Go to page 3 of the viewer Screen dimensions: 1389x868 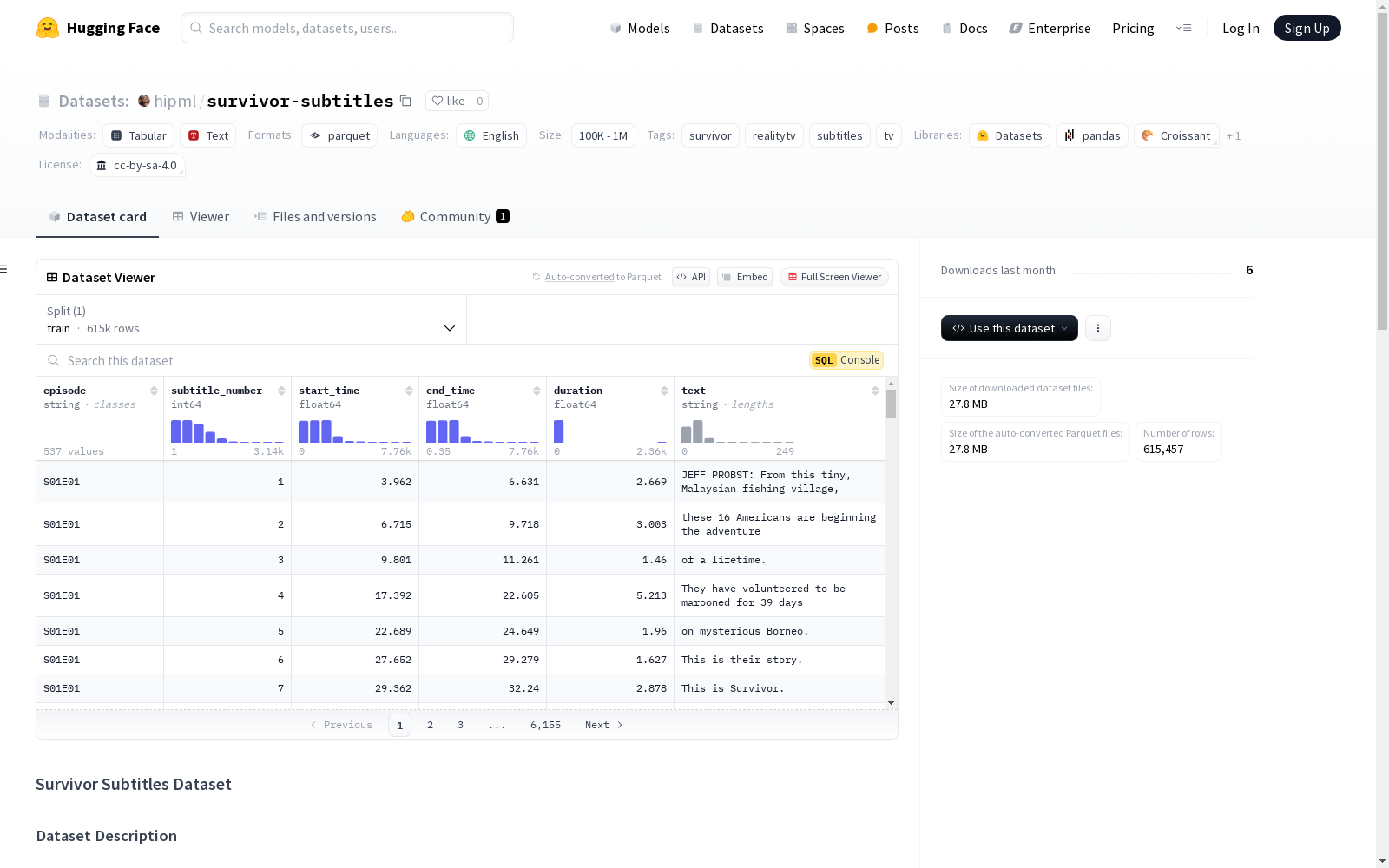click(x=460, y=725)
